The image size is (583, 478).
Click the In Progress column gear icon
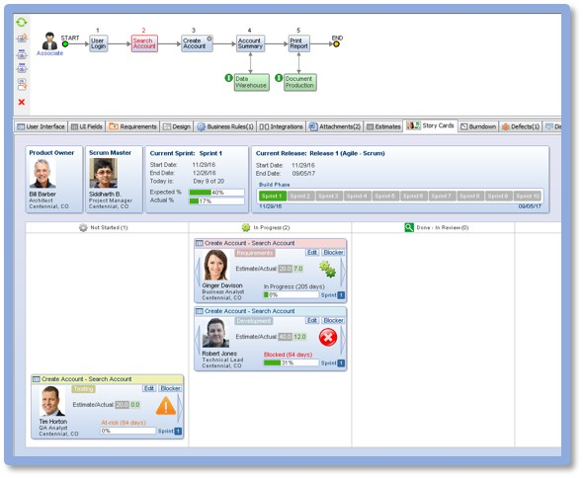pos(246,227)
